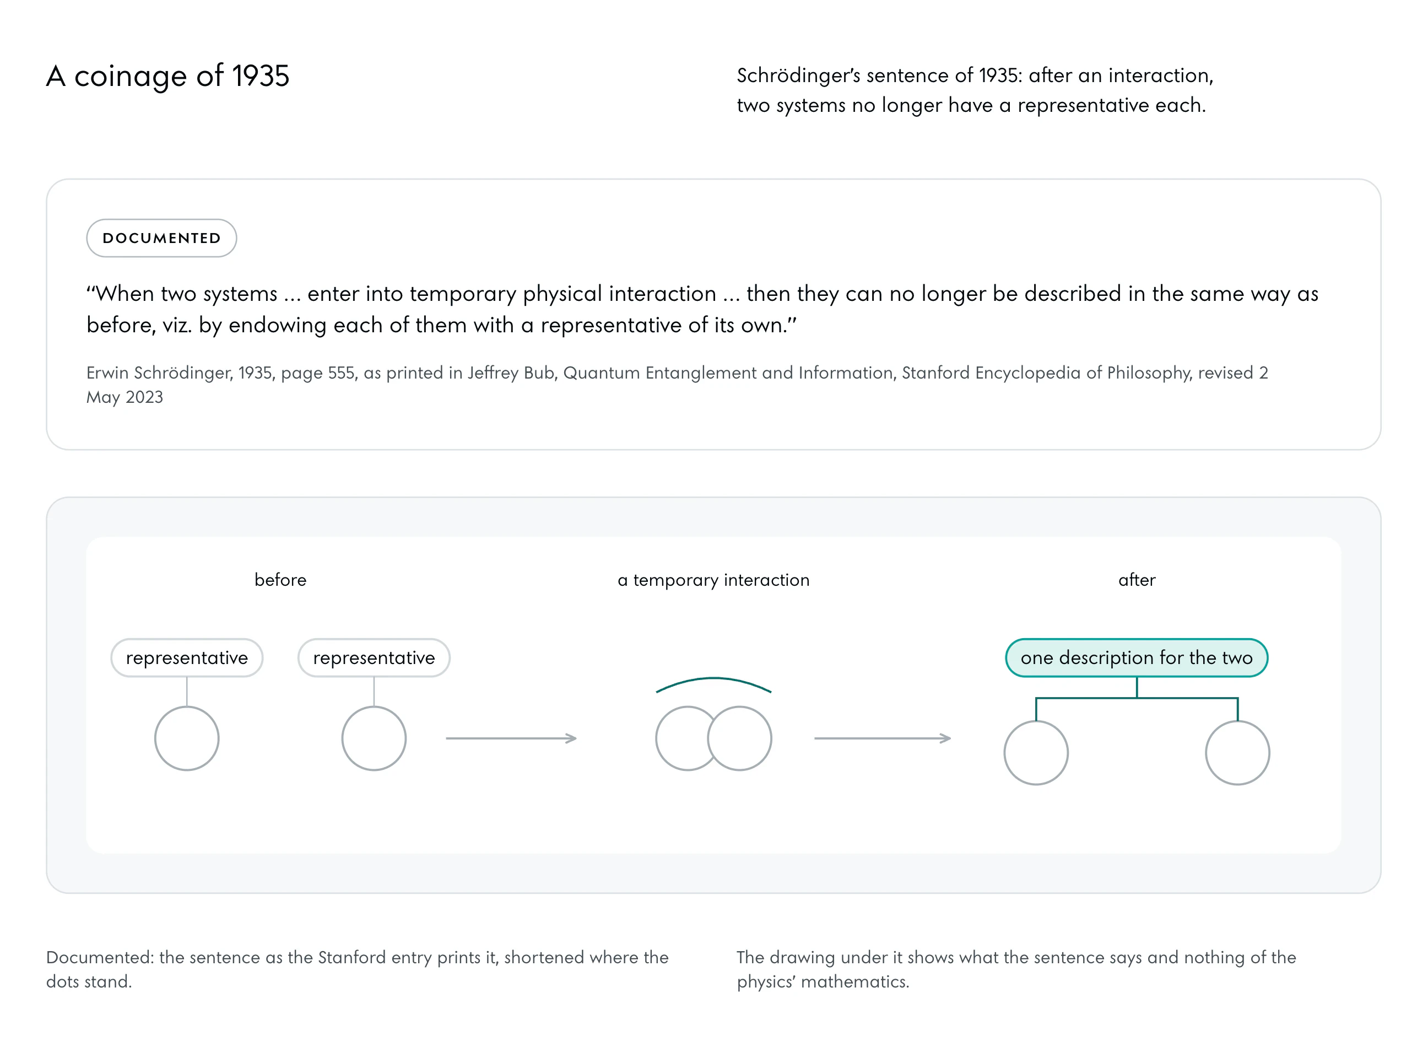Viewport: 1428px width, 1047px height.
Task: Click the 'a temporary interaction' label
Action: pos(713,580)
